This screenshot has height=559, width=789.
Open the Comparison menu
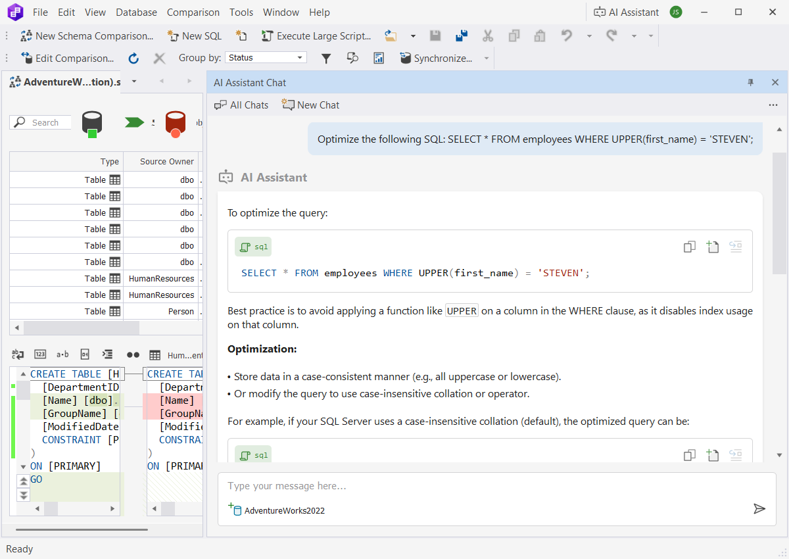[193, 12]
